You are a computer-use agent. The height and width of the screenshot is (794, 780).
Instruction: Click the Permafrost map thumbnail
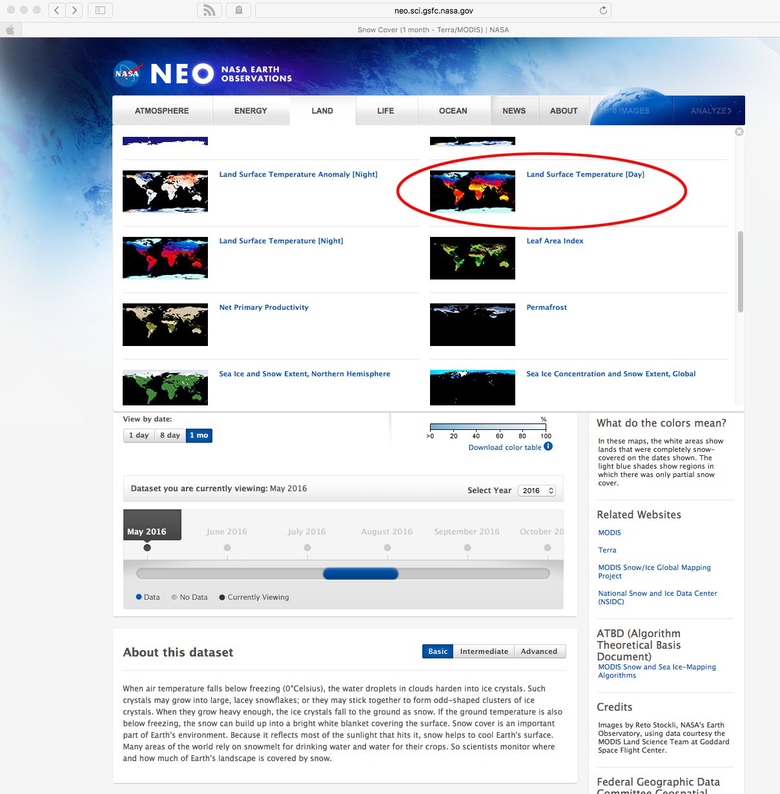[473, 324]
